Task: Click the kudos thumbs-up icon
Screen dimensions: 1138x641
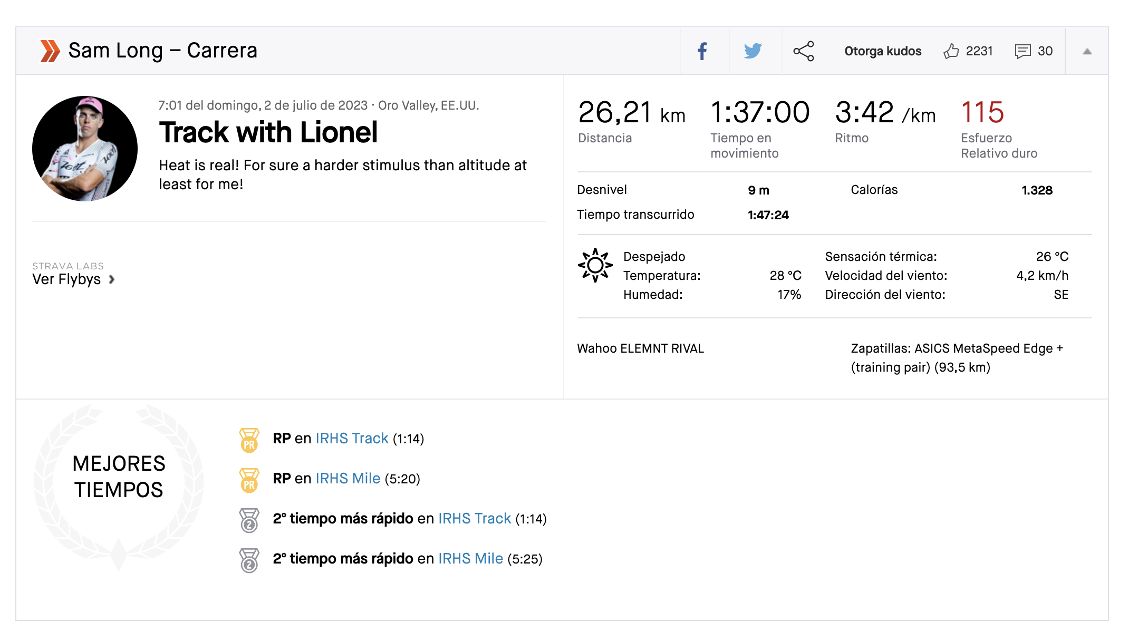Action: pos(951,51)
